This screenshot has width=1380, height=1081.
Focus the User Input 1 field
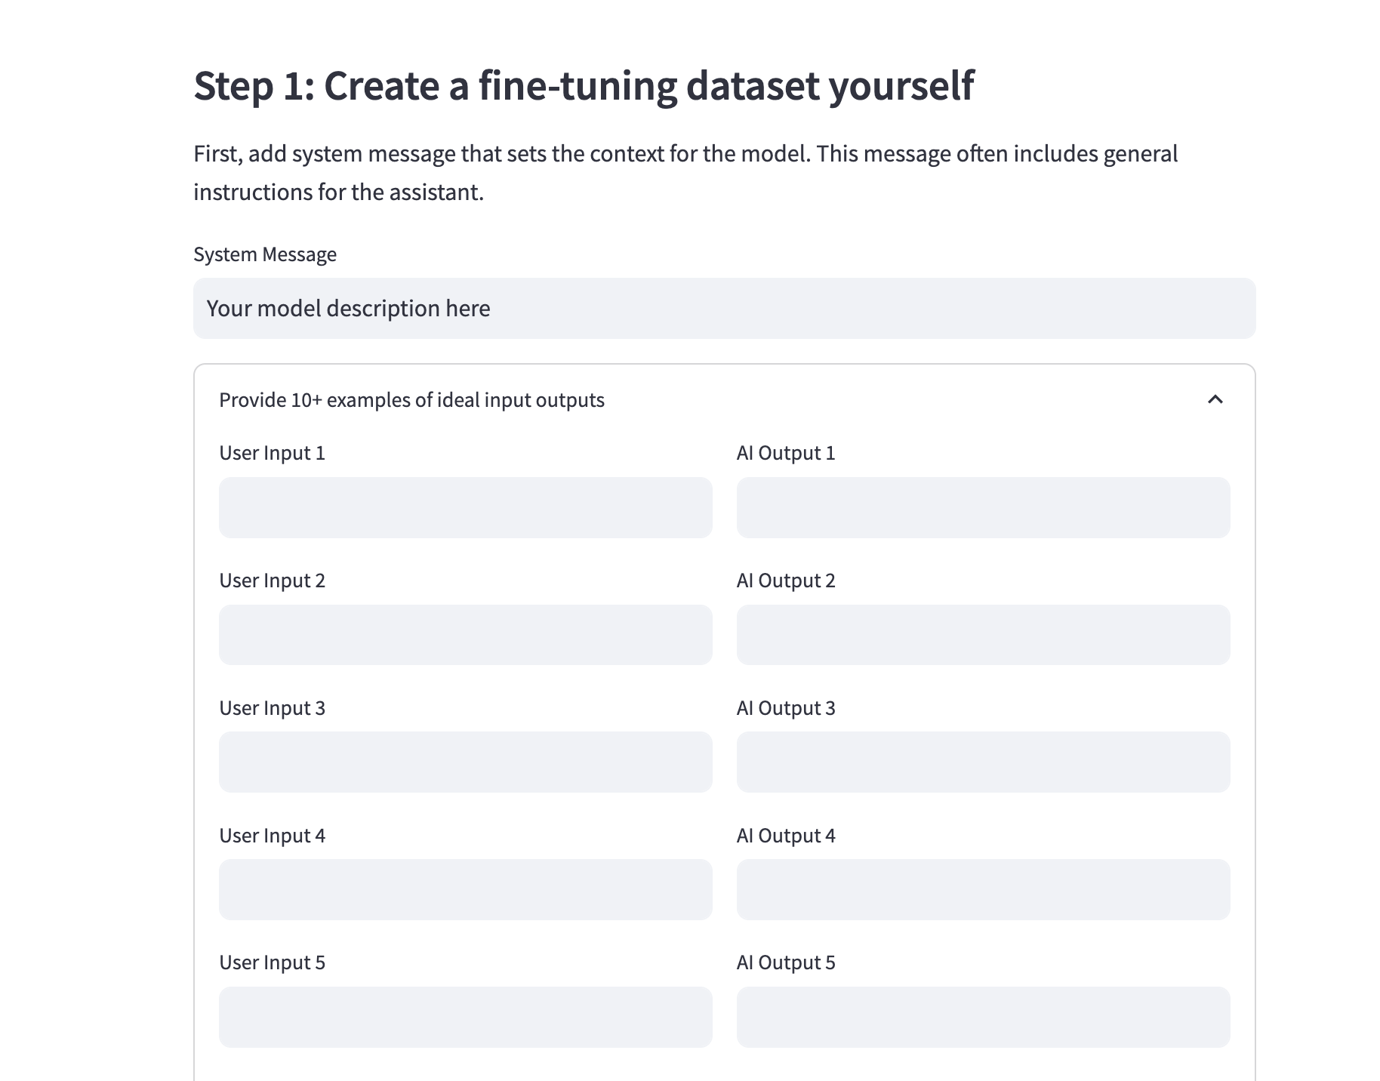pos(465,507)
